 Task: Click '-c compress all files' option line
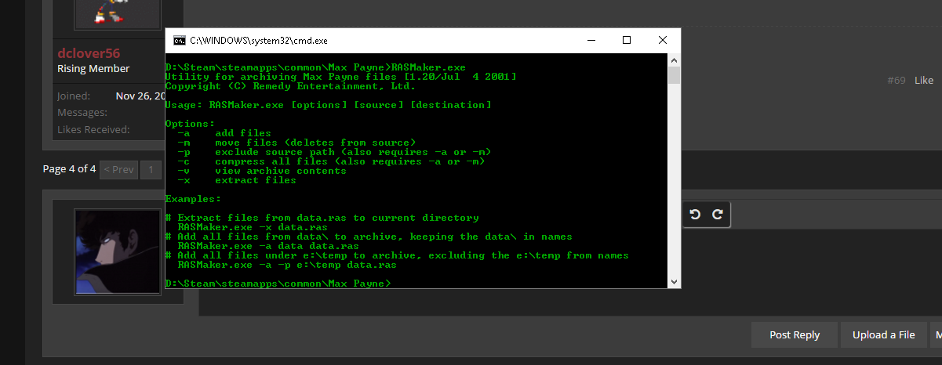(331, 161)
